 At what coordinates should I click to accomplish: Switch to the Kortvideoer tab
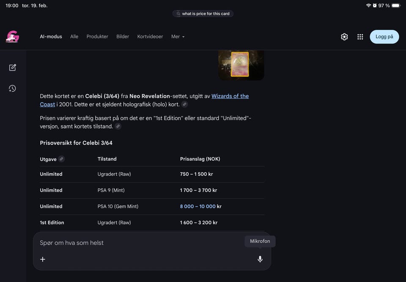(x=150, y=36)
